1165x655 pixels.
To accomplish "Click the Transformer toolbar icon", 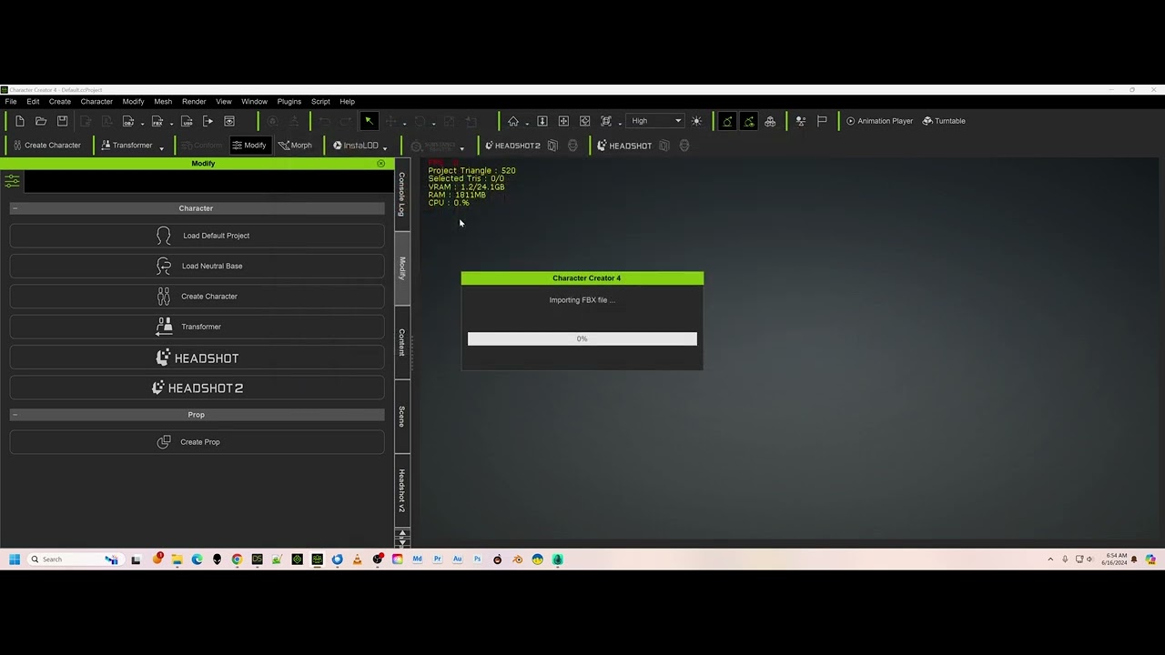I will [x=127, y=146].
